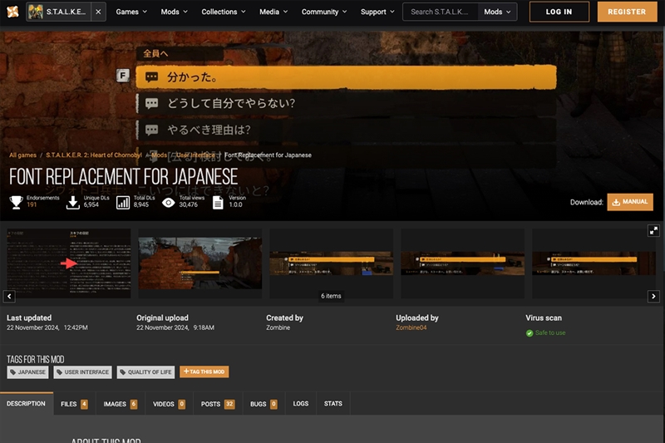The image size is (665, 443).
Task: Expand the Collections menu
Action: (224, 12)
